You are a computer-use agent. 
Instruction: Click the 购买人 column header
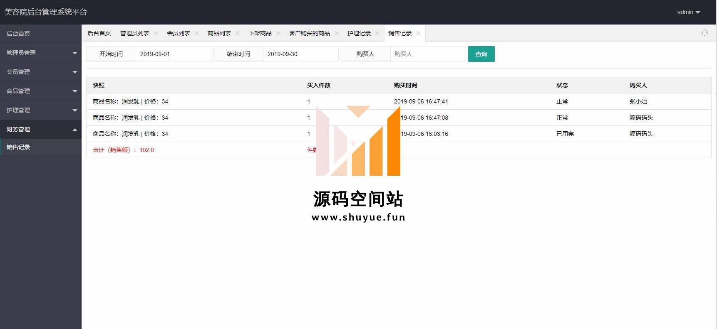[x=638, y=85]
